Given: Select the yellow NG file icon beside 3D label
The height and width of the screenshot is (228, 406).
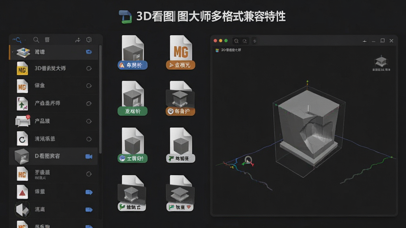Looking at the screenshot, I should (x=22, y=68).
